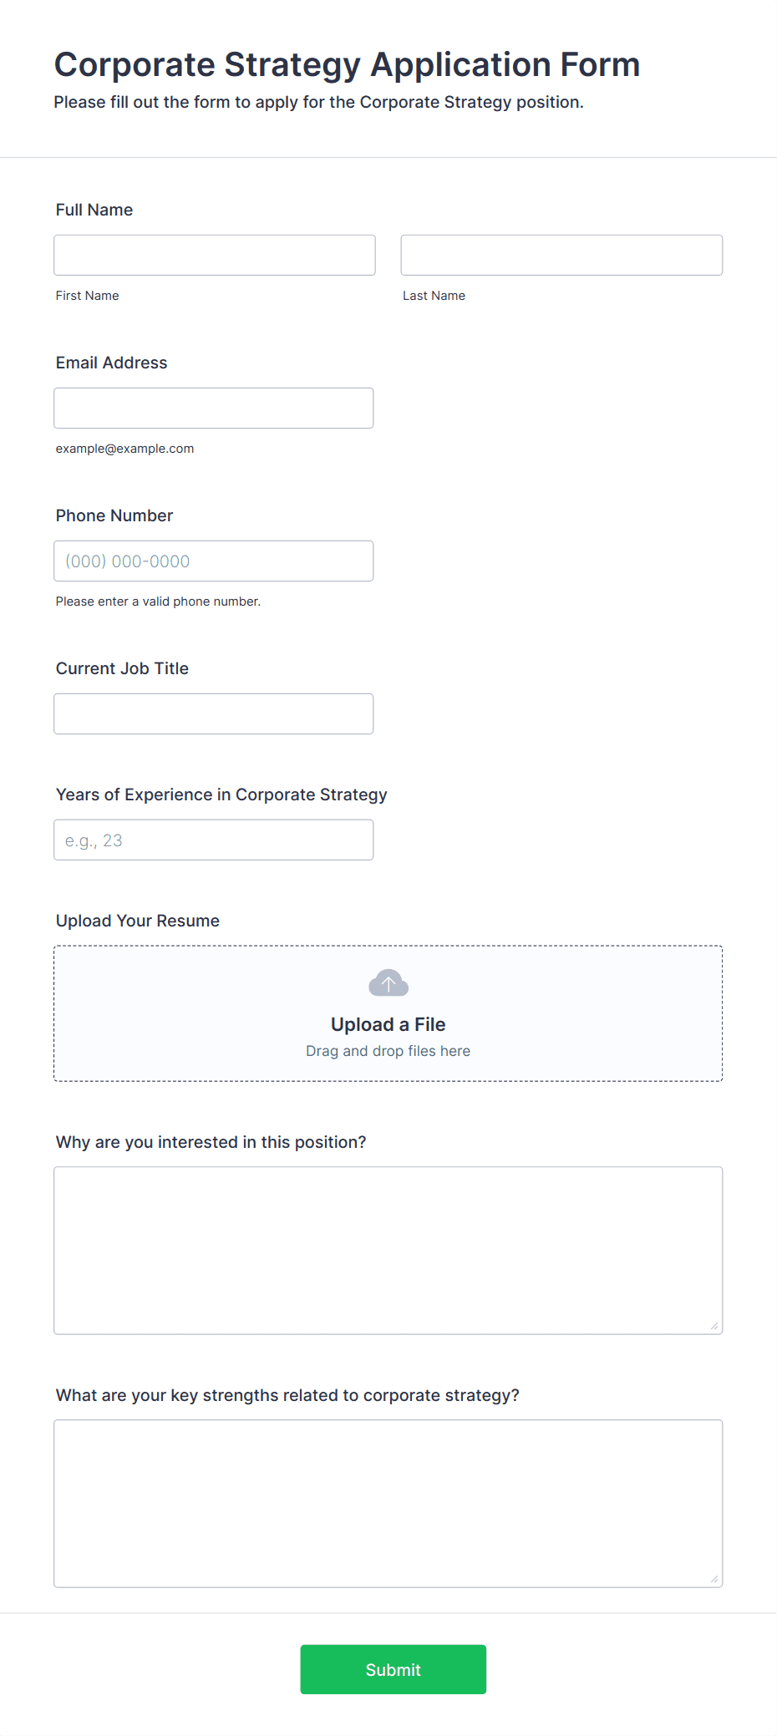Viewport: 777px width, 1736px height.
Task: Focus the First Name input field
Action: (x=215, y=255)
